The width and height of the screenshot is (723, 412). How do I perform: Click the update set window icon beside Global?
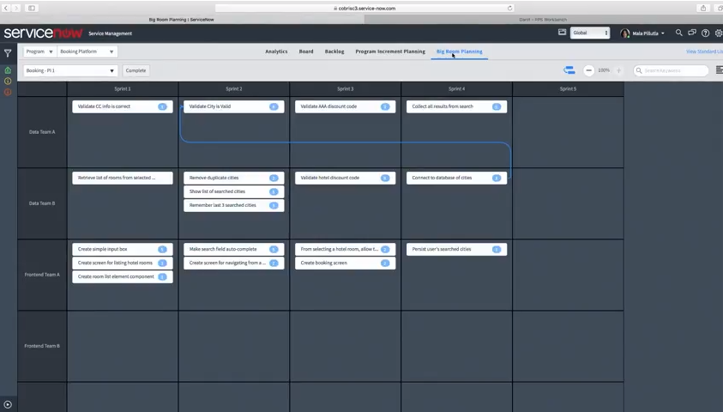(562, 33)
